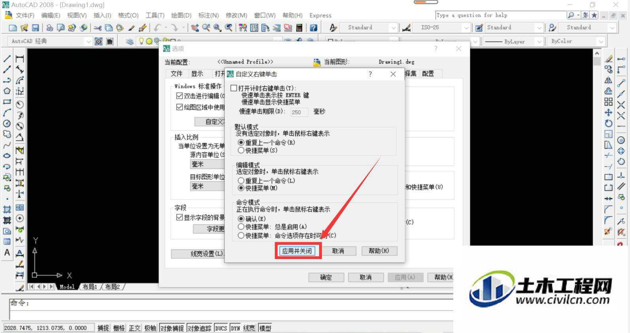630x333 pixels.
Task: Select 快捷菜单: 命令选项存在时可用(C) radio
Action: [x=241, y=235]
